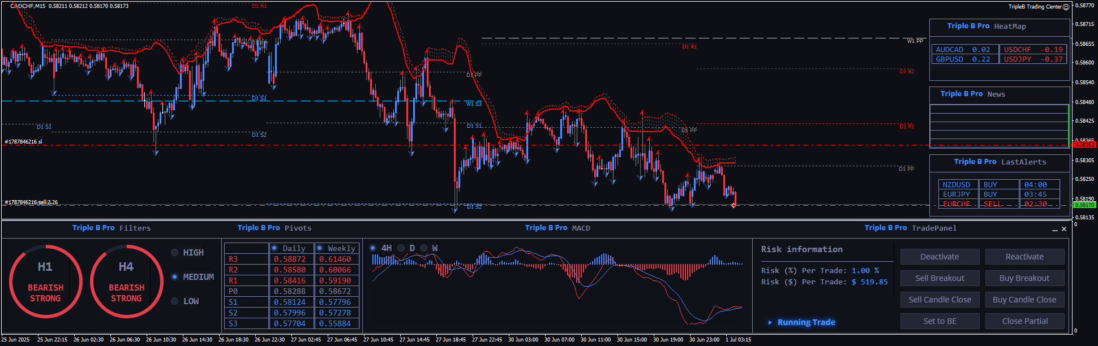Image resolution: width=1098 pixels, height=346 pixels.
Task: Switch MACD timeframe to D
Action: (x=401, y=248)
